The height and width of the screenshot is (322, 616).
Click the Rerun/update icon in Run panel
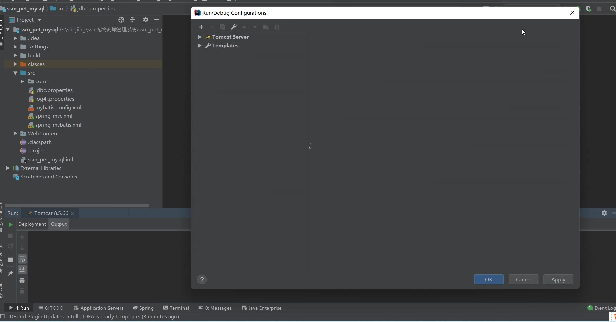tap(10, 246)
